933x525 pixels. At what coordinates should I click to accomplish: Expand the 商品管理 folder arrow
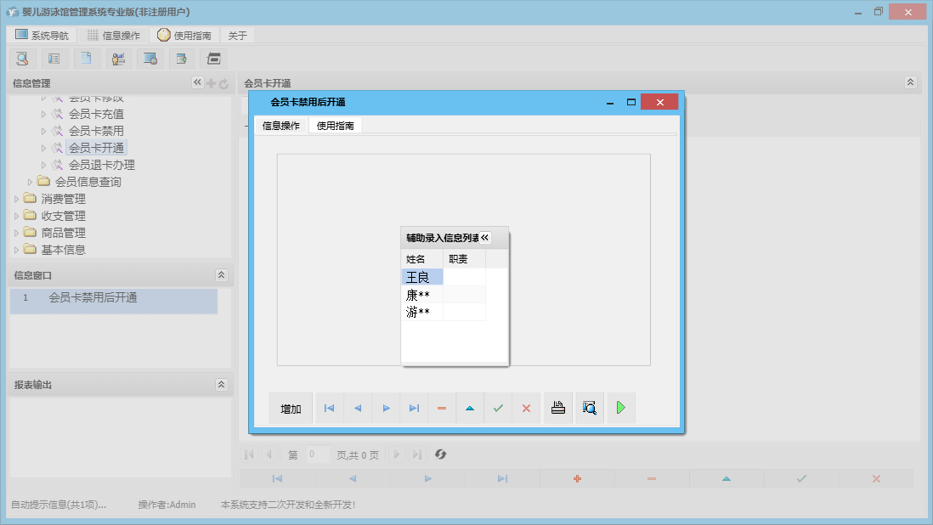[17, 233]
